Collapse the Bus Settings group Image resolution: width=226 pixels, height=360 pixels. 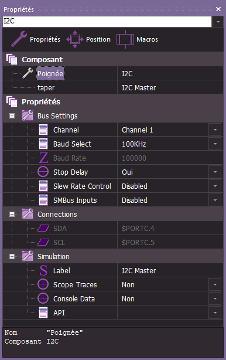coord(12,116)
